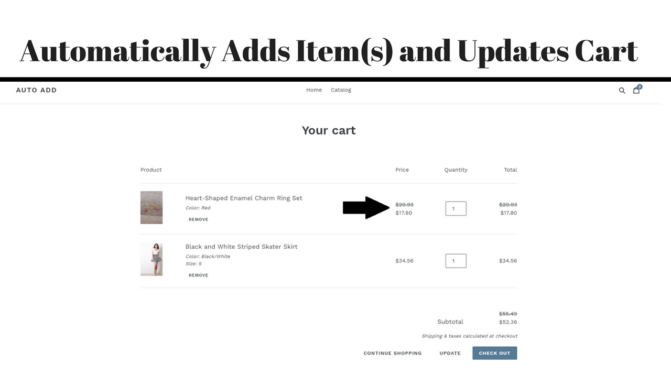The width and height of the screenshot is (671, 377).
Task: Click the AUTO ADD store logo
Action: point(36,90)
